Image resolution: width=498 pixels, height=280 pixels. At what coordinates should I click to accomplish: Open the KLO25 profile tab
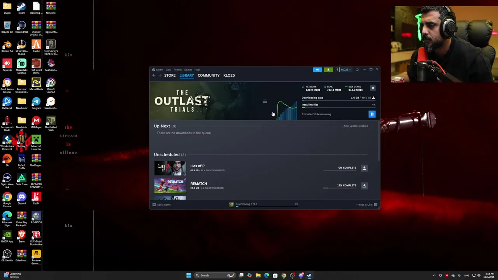[x=229, y=75]
